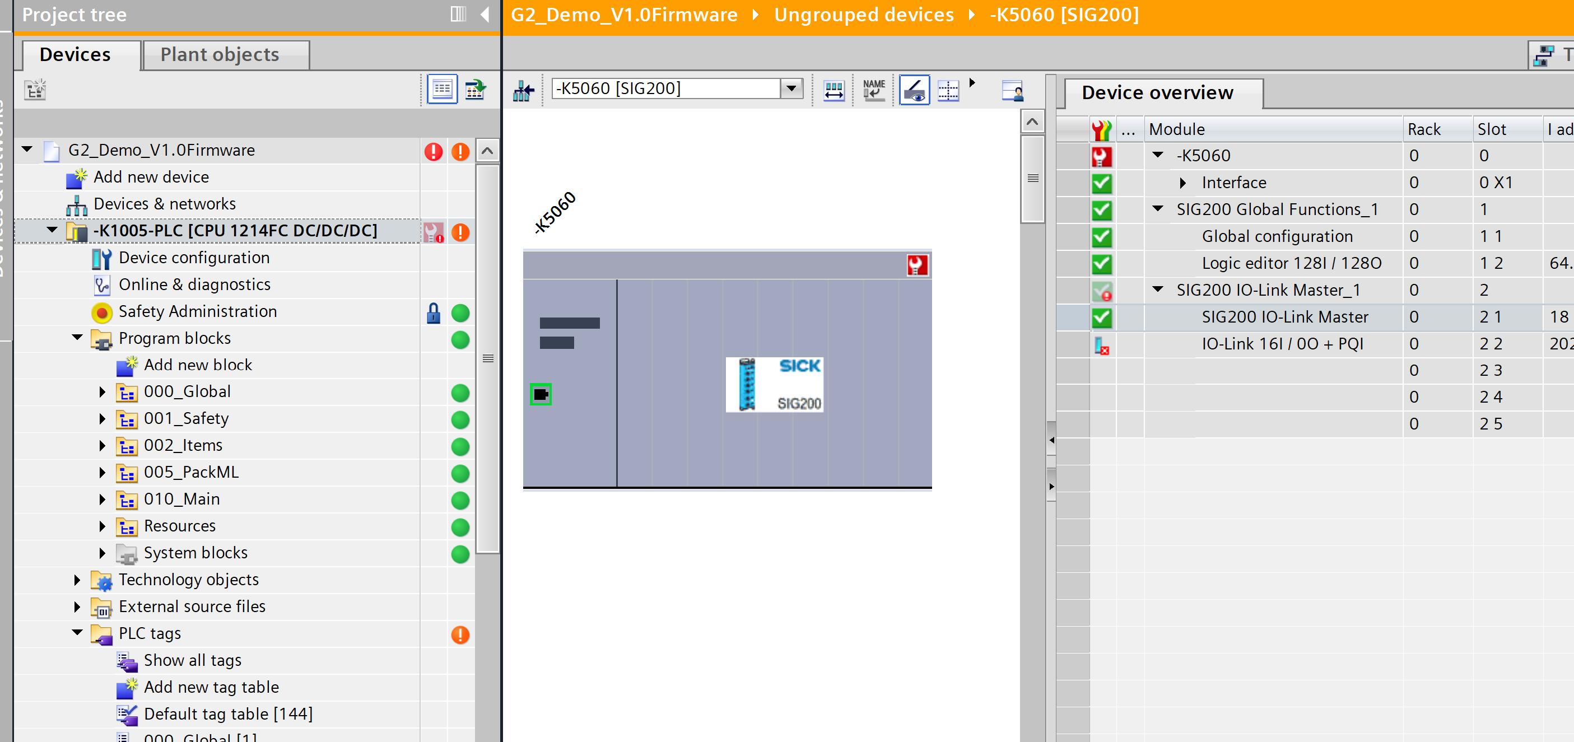Screen dimensions: 1574x742
Task: Collapse the Project tree panel arrow
Action: (485, 14)
